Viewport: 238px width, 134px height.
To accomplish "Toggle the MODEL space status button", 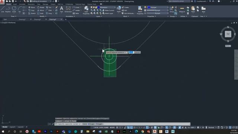I will pyautogui.click(x=112, y=127).
